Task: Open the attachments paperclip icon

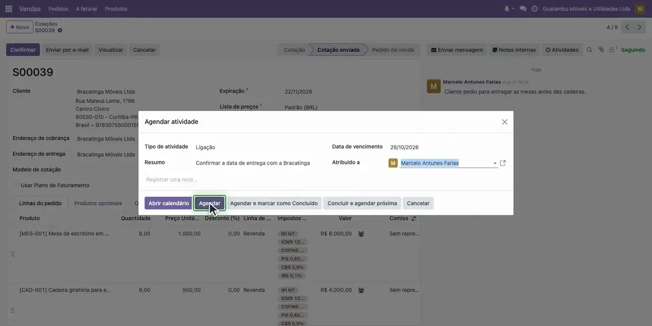Action: [601, 50]
